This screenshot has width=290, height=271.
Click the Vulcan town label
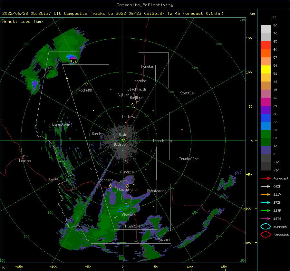[x=164, y=239]
